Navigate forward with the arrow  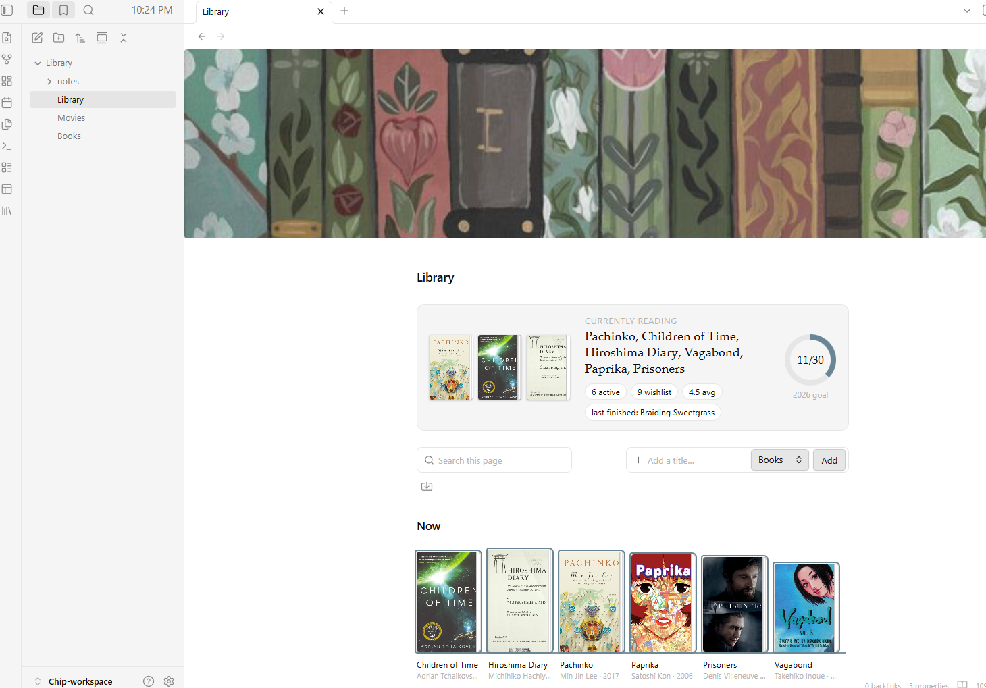221,36
